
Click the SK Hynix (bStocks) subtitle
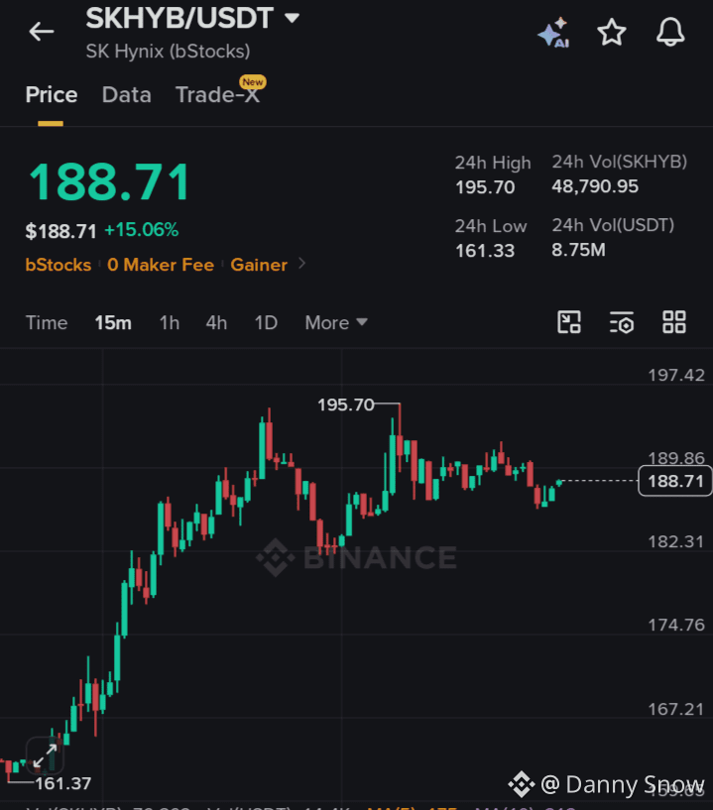168,52
